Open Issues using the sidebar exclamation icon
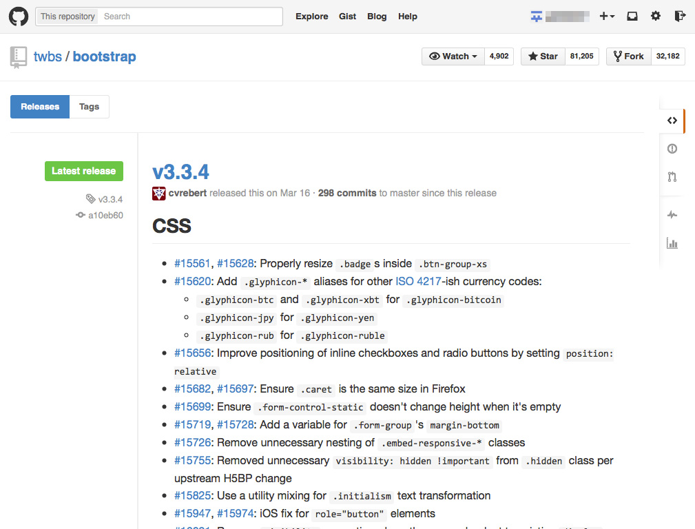Image resolution: width=695 pixels, height=529 pixels. (x=672, y=148)
